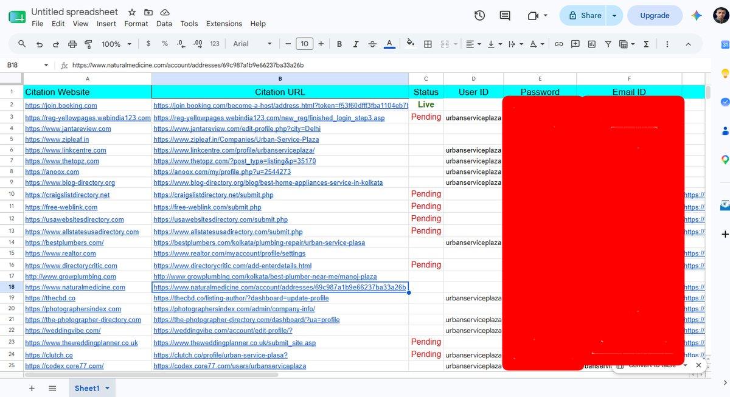Click the Redo icon in toolbar
730x397 pixels.
pyautogui.click(x=56, y=44)
